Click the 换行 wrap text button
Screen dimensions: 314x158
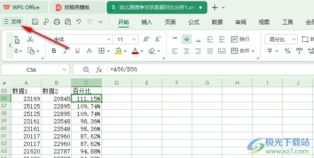tap(240, 39)
